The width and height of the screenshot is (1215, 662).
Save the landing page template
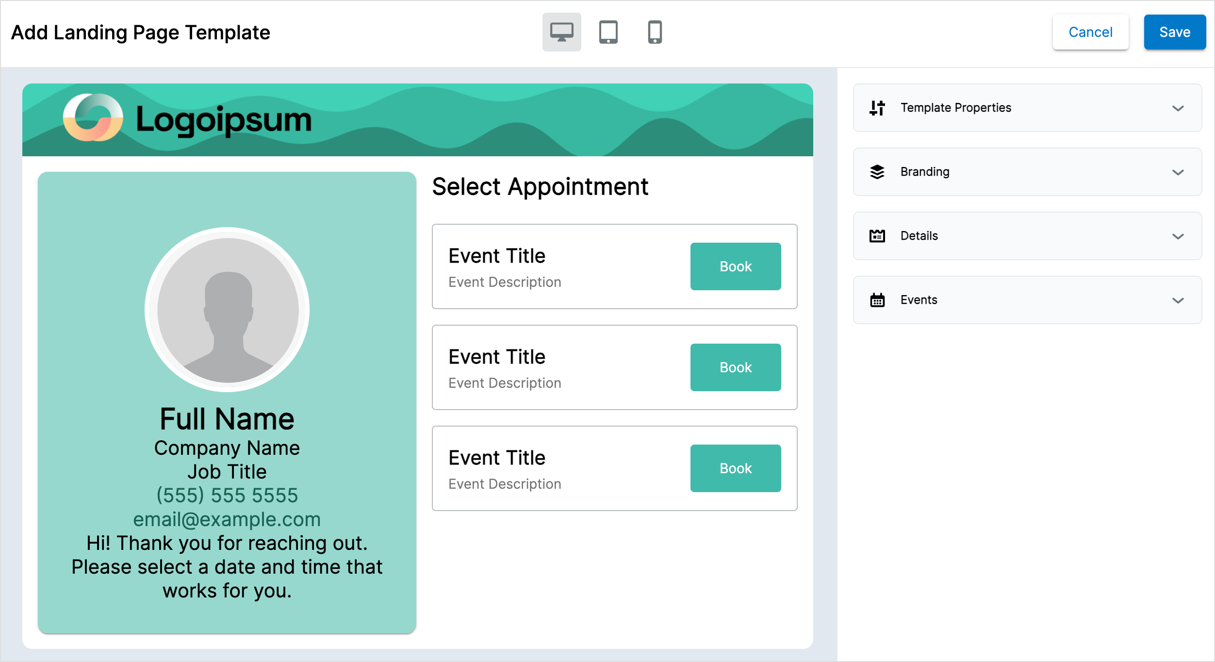1174,32
